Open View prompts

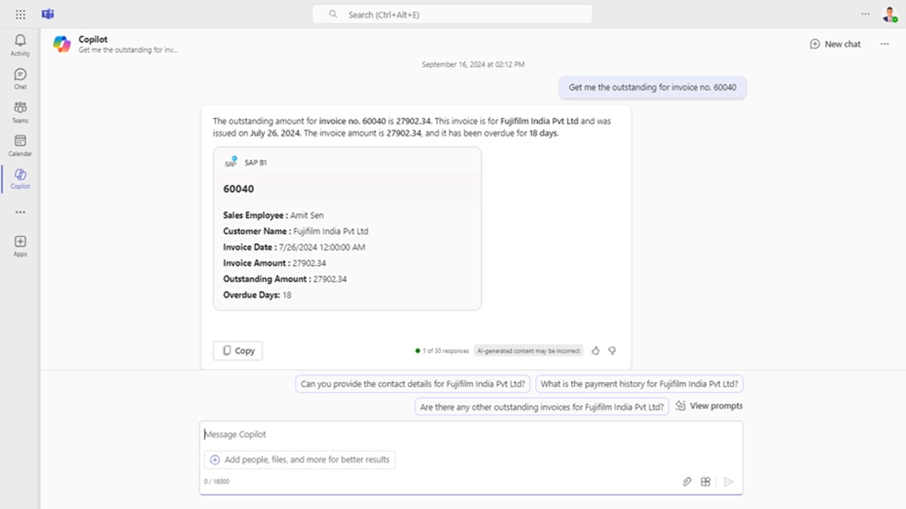click(x=709, y=406)
